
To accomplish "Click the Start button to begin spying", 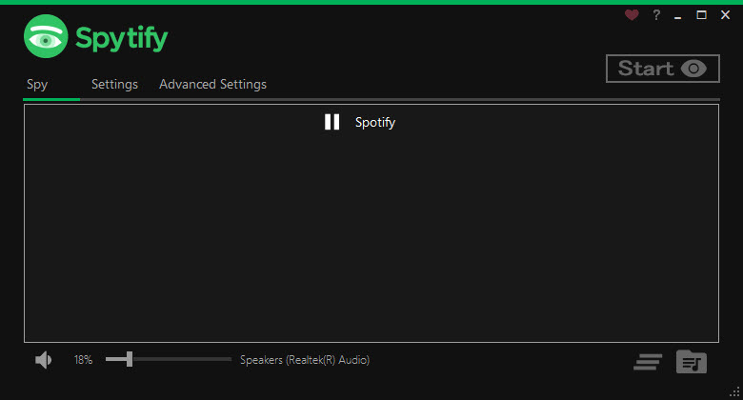I will (663, 69).
